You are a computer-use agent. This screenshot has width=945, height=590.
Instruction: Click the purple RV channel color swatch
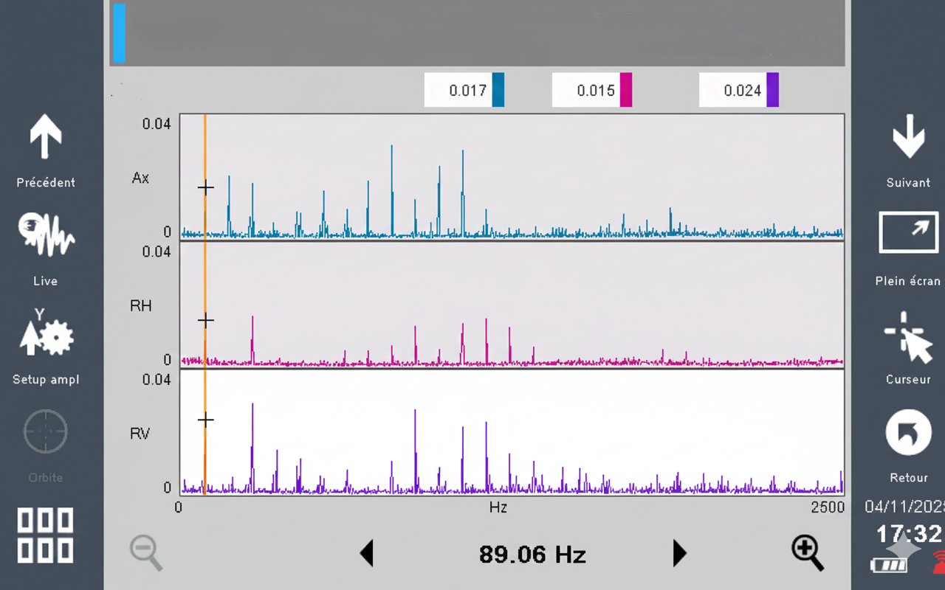point(772,90)
